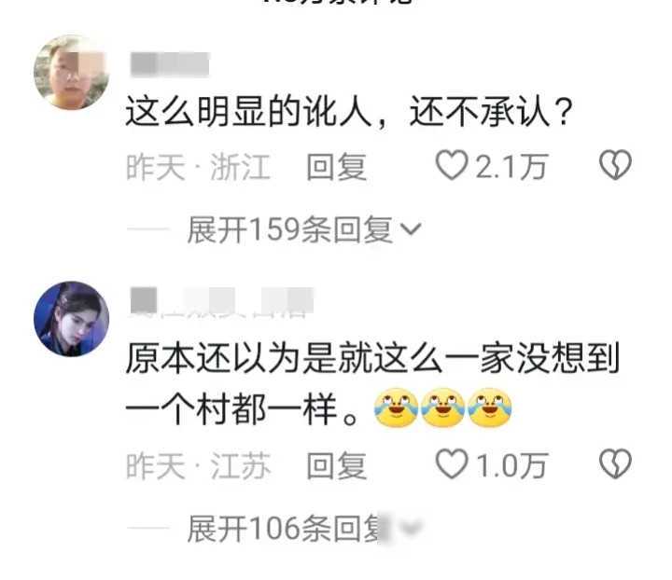The image size is (672, 580).
Task: Open the first commenter's blurred username
Action: [170, 64]
